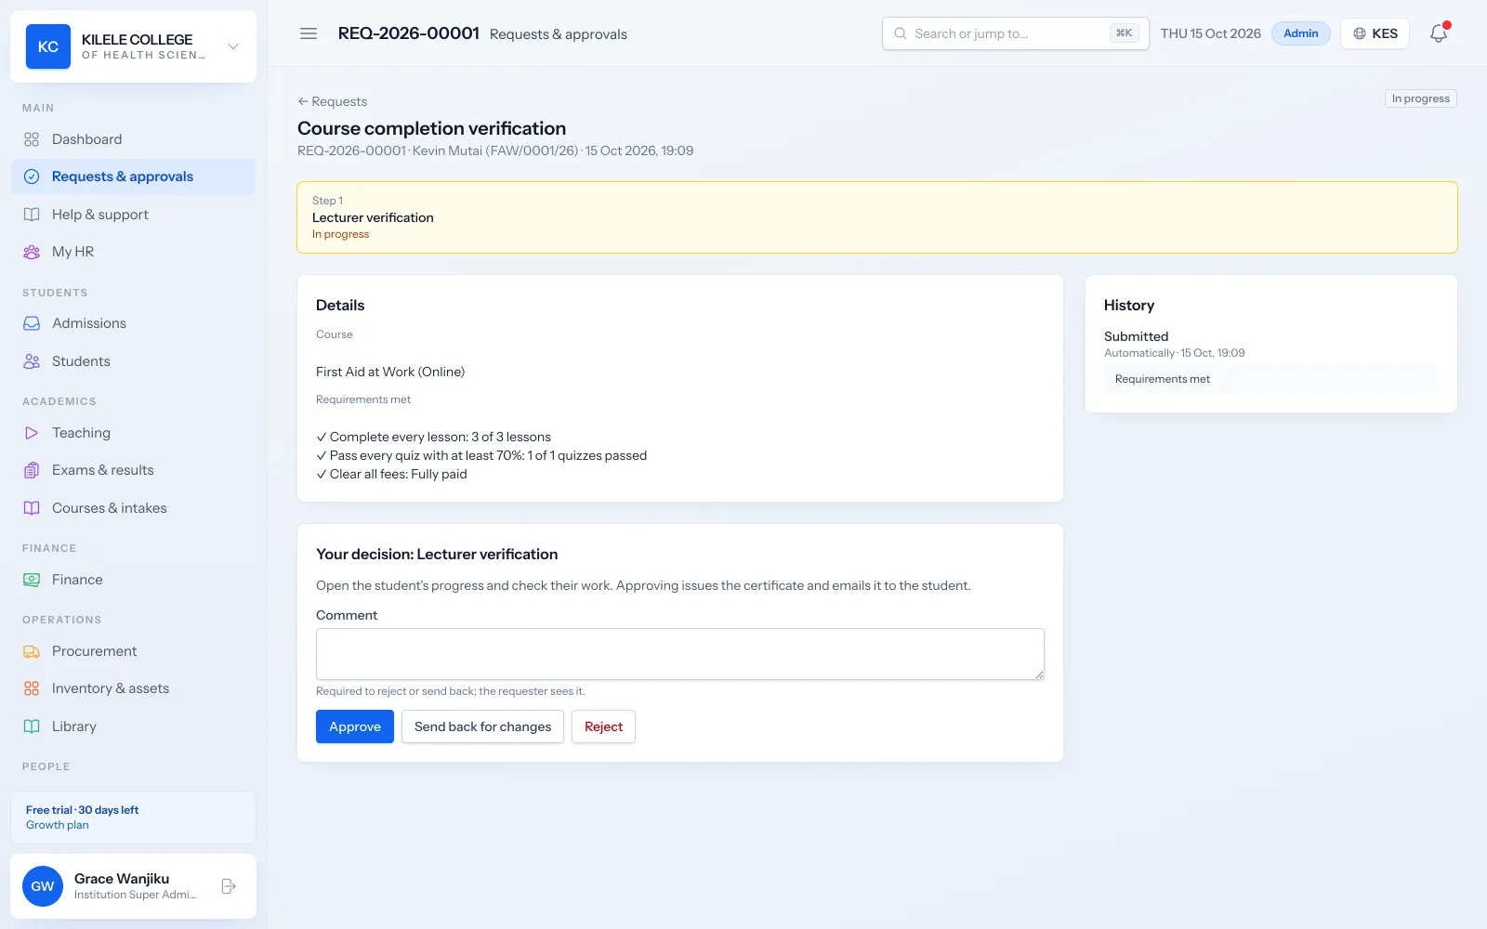Viewport: 1487px width, 929px height.
Task: Click the Complete every lesson requirement line
Action: point(433,437)
